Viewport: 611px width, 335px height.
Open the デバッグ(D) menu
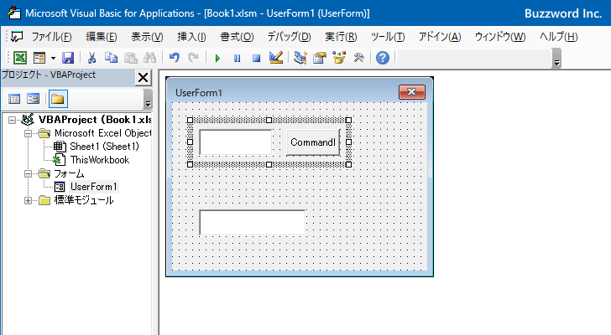tap(289, 37)
